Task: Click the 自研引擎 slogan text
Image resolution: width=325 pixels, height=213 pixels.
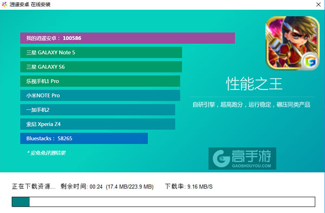Action: pyautogui.click(x=251, y=105)
